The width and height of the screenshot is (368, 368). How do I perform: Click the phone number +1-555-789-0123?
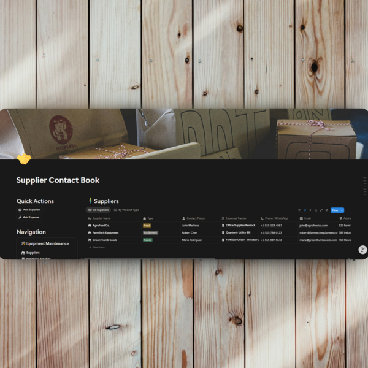[x=271, y=233]
